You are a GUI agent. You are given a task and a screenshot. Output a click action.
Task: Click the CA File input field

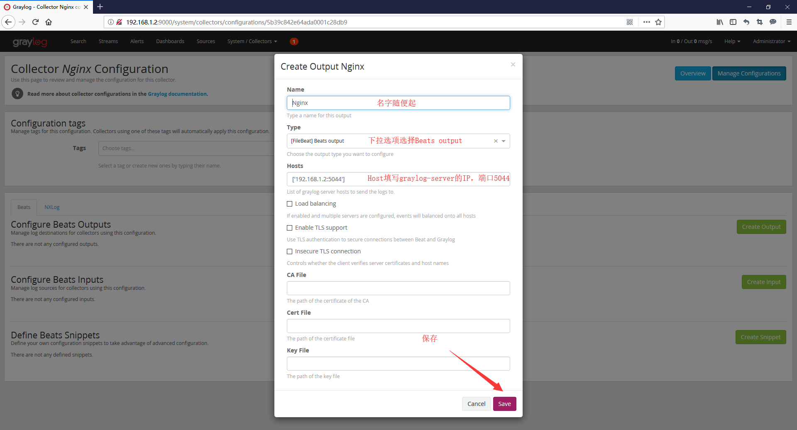pos(398,288)
